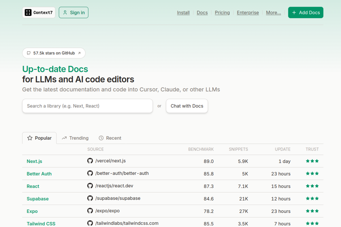This screenshot has width=341, height=227.
Task: Click trust stars in Better Auth row
Action: pyautogui.click(x=312, y=173)
